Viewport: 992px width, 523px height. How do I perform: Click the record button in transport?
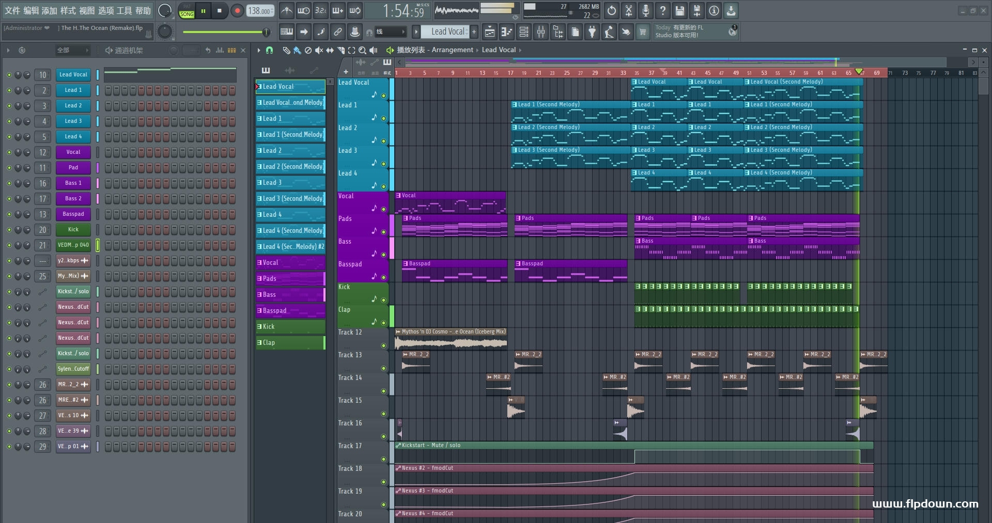click(237, 11)
